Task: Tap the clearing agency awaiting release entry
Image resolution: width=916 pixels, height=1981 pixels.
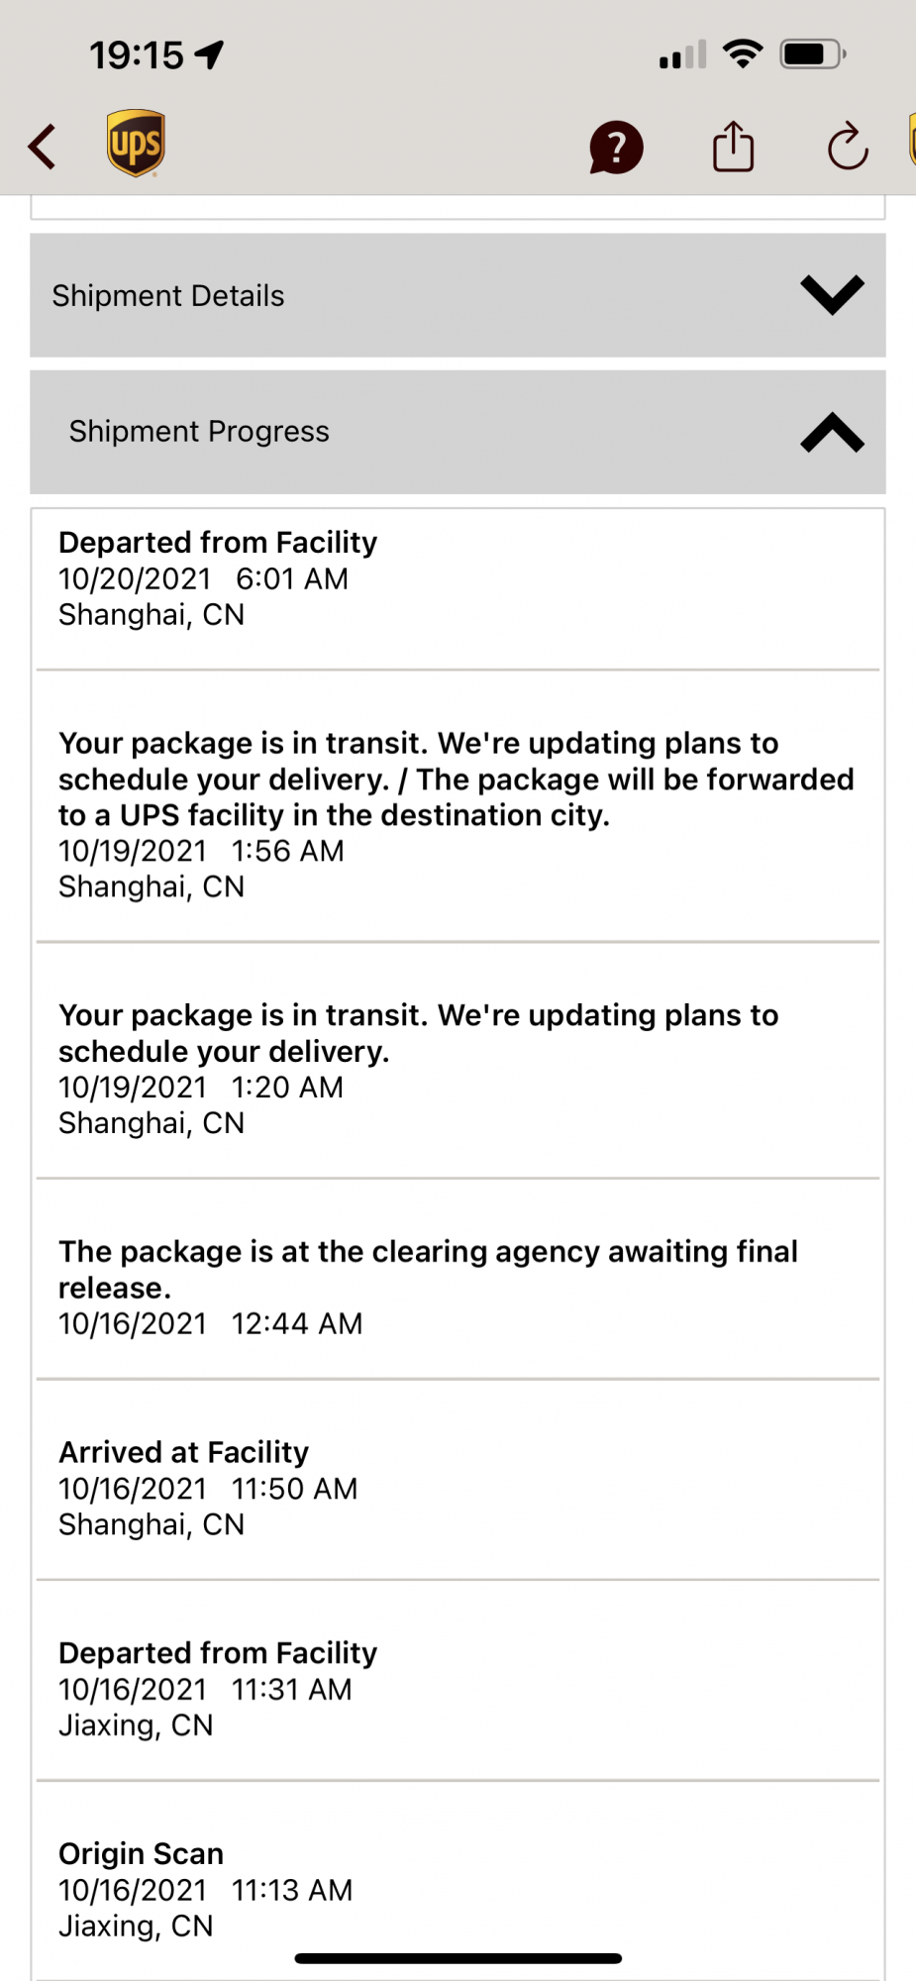Action: pyautogui.click(x=428, y=1286)
